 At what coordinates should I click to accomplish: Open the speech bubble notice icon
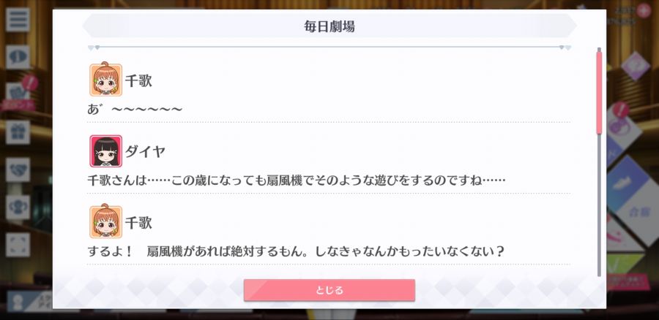coord(18,57)
